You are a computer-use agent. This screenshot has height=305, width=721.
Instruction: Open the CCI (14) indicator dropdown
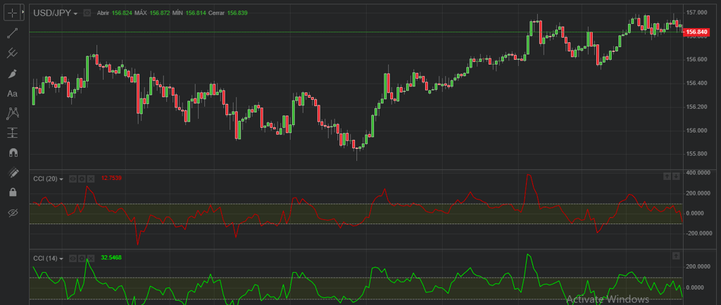48,258
